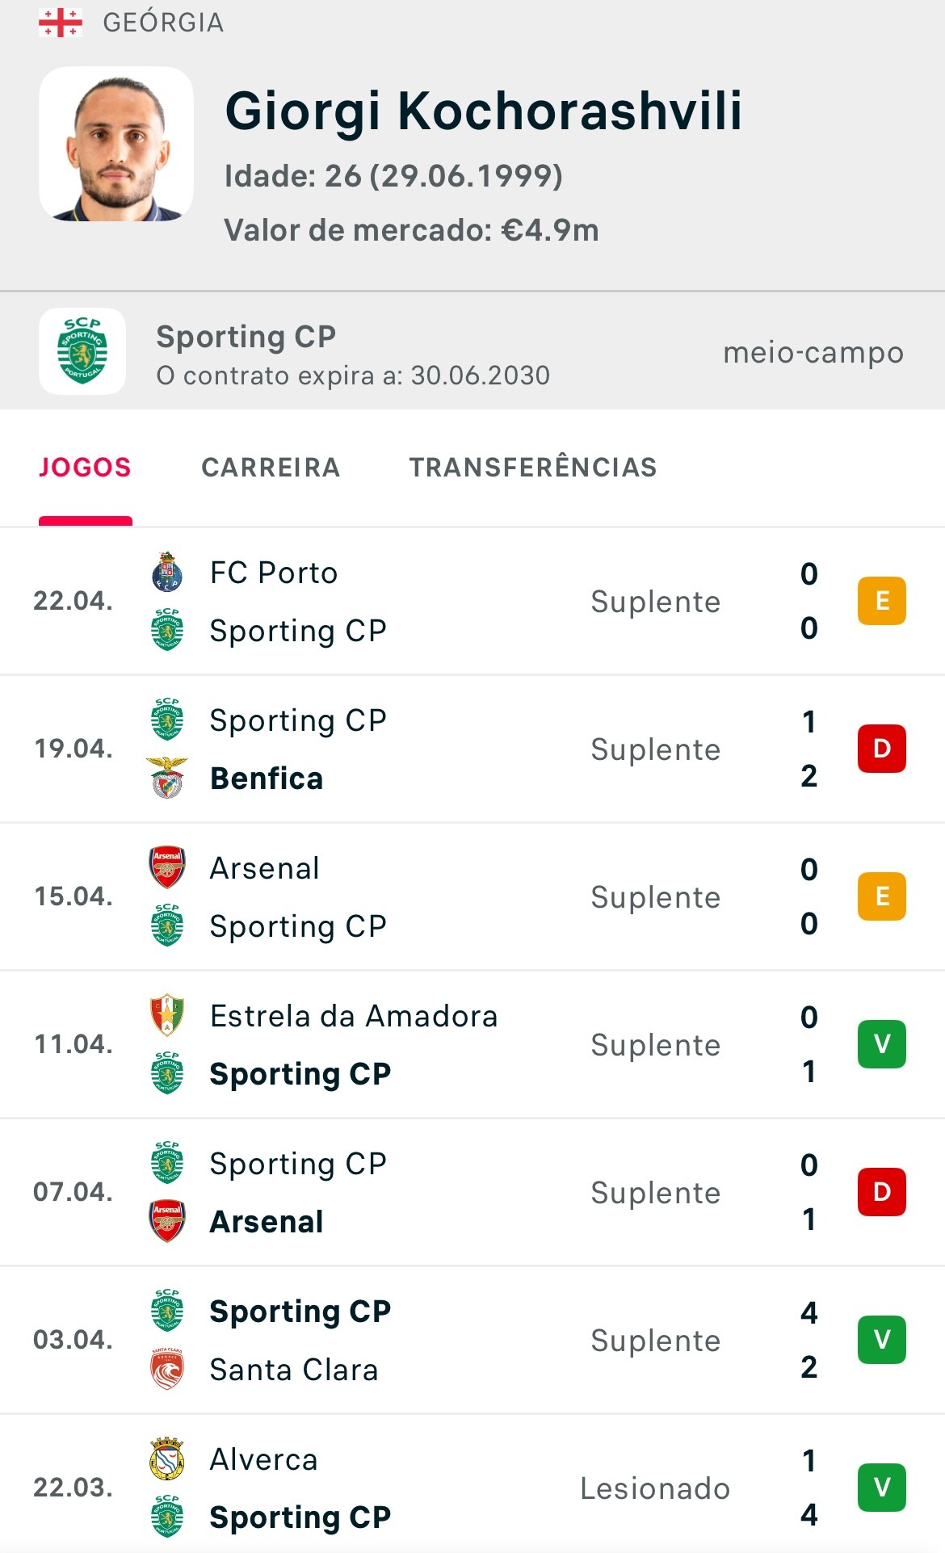Click the Alverca club crest
Image resolution: width=945 pixels, height=1553 pixels.
click(x=167, y=1459)
